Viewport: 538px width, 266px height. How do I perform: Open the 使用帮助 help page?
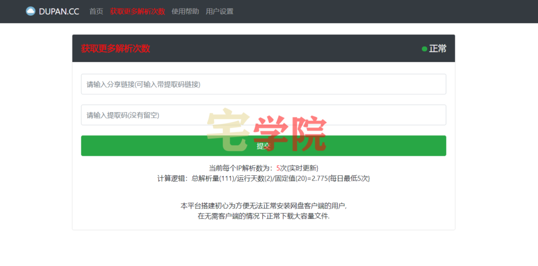(185, 11)
